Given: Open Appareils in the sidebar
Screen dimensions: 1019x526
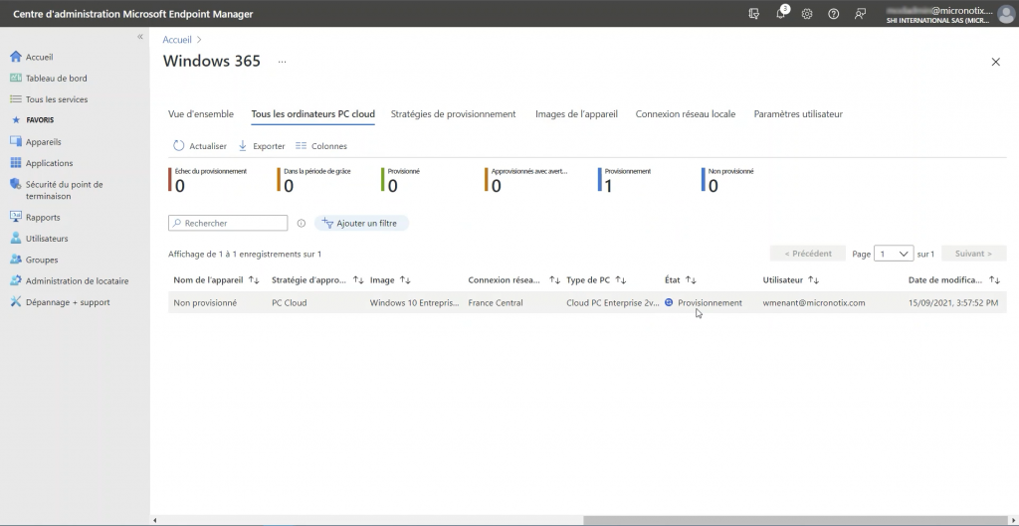Looking at the screenshot, I should tap(43, 141).
